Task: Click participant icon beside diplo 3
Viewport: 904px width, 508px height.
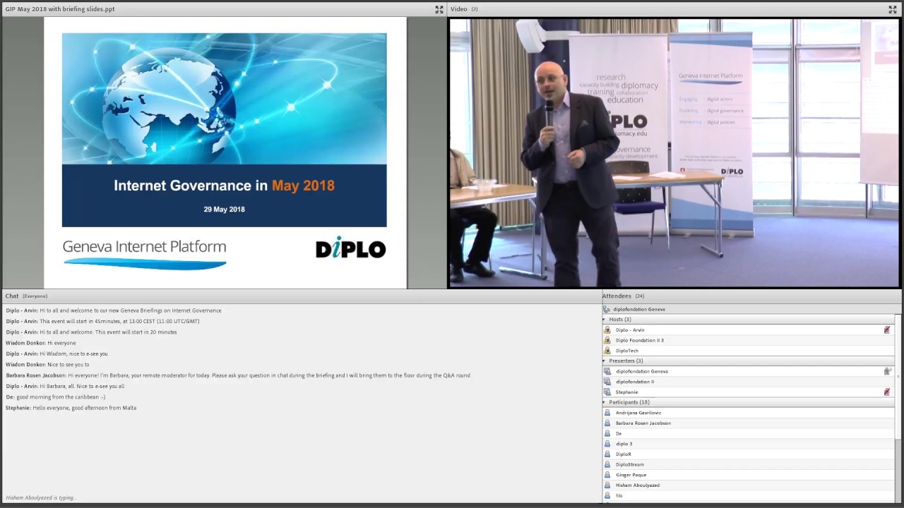Action: pyautogui.click(x=607, y=444)
